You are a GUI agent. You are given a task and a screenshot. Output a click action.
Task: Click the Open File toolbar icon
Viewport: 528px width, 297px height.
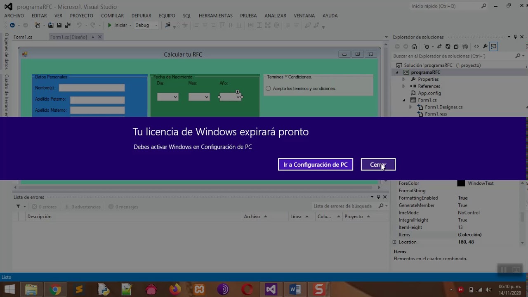pos(50,25)
